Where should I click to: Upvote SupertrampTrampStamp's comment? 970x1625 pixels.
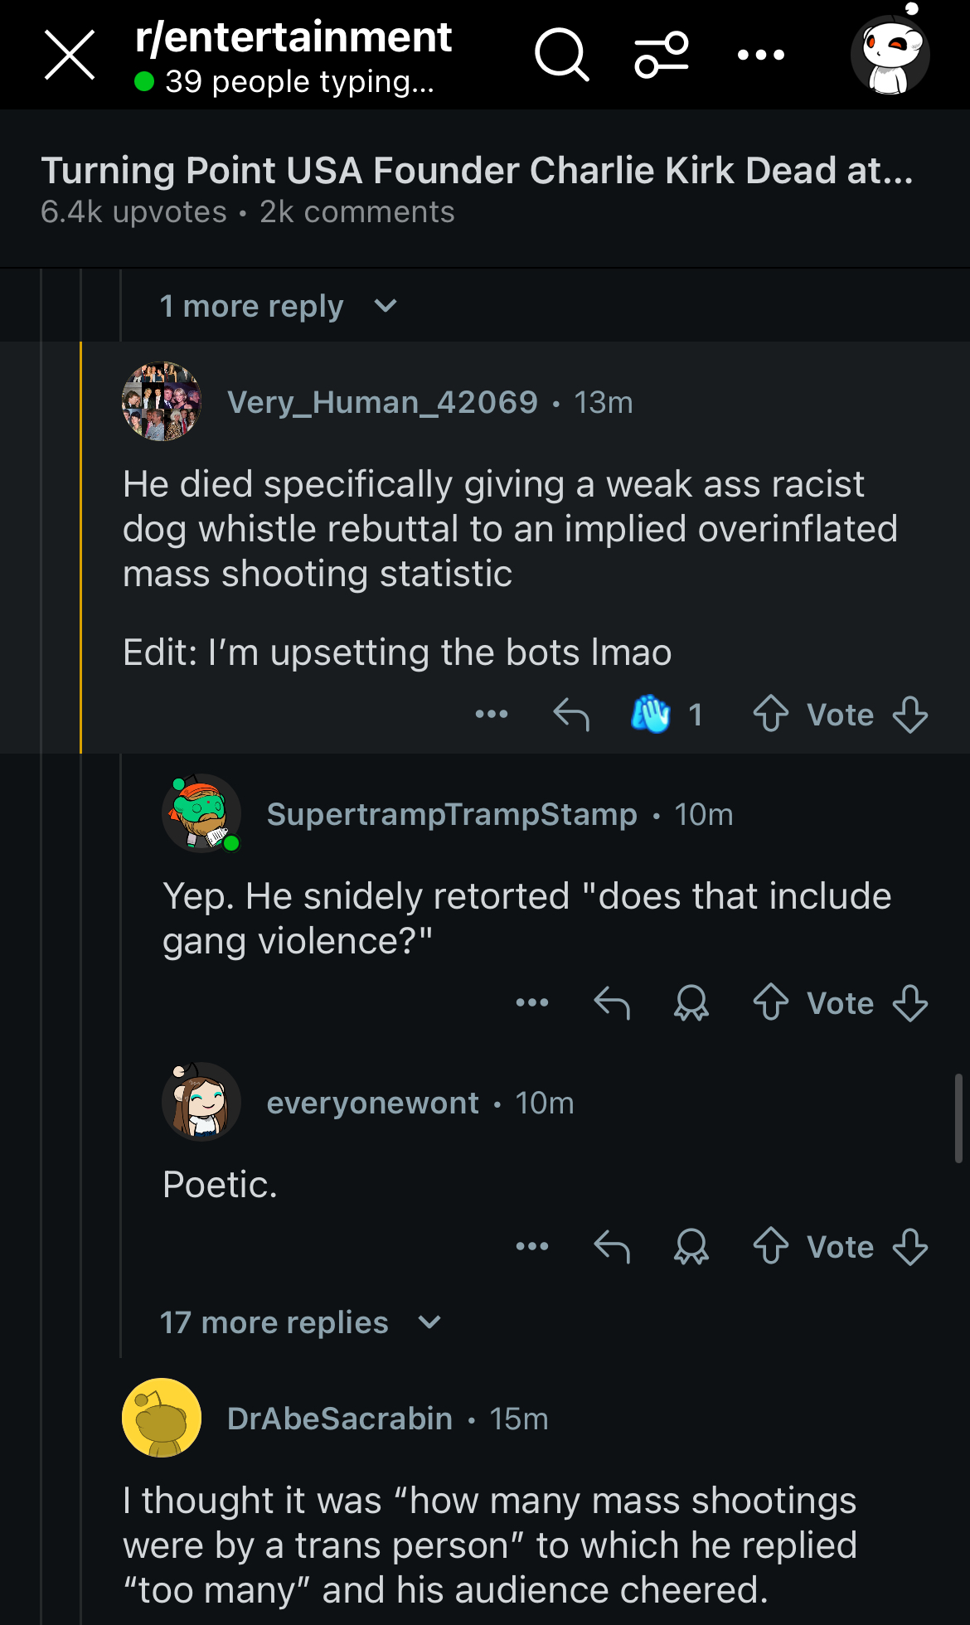point(771,1002)
